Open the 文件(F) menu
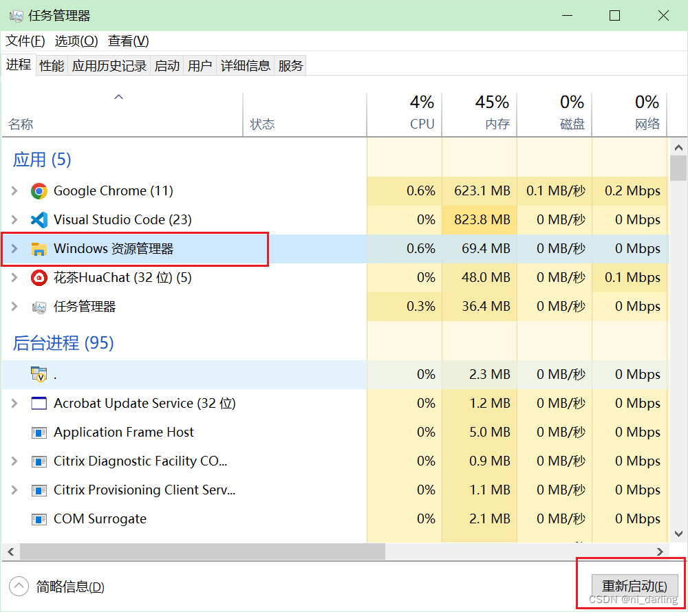This screenshot has height=612, width=688. click(x=25, y=41)
